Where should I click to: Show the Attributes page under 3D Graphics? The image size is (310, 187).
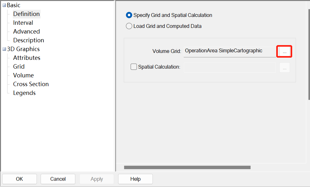(x=27, y=58)
